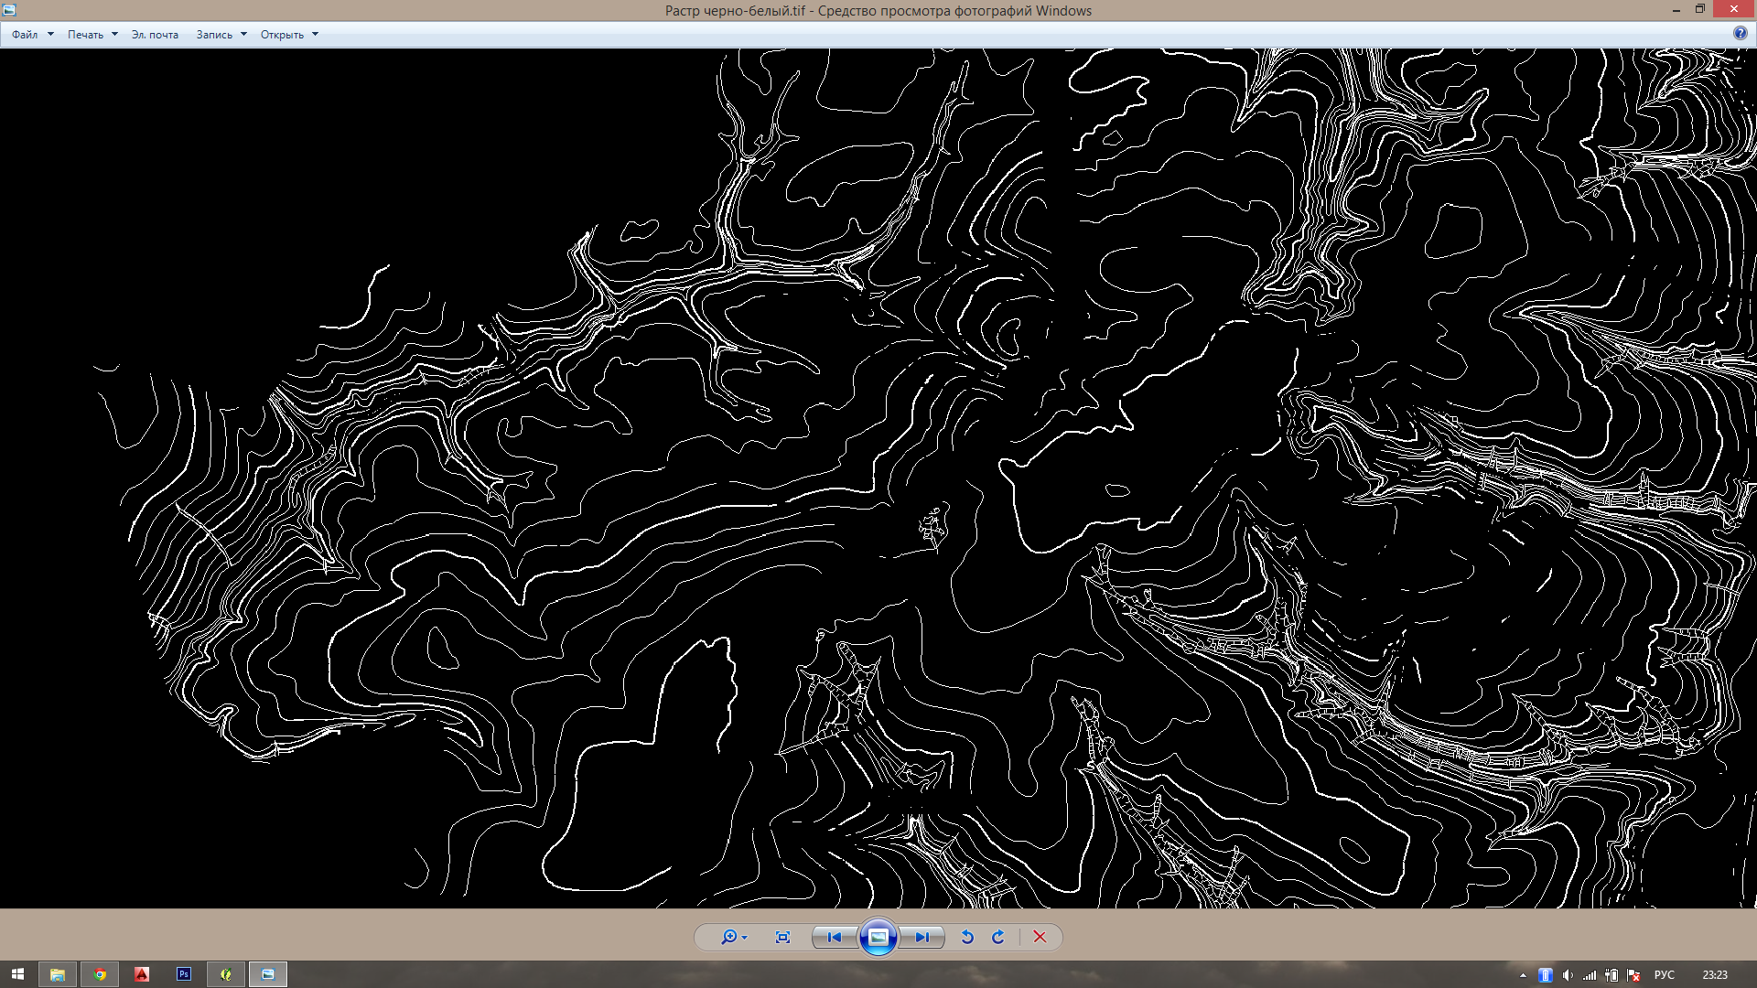
Task: Click Эл. почта in the toolbar
Action: tap(155, 35)
